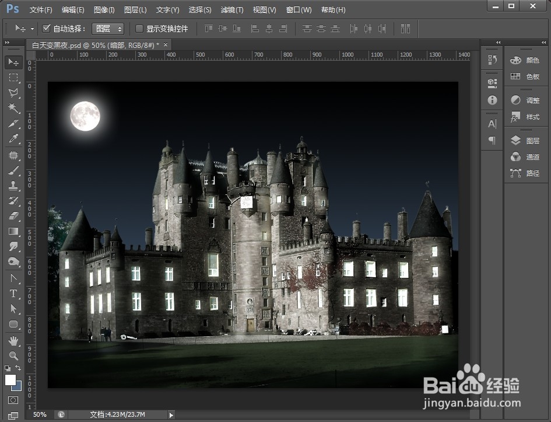The image size is (551, 422).
Task: Select the Horizontal Type tool
Action: [13, 293]
